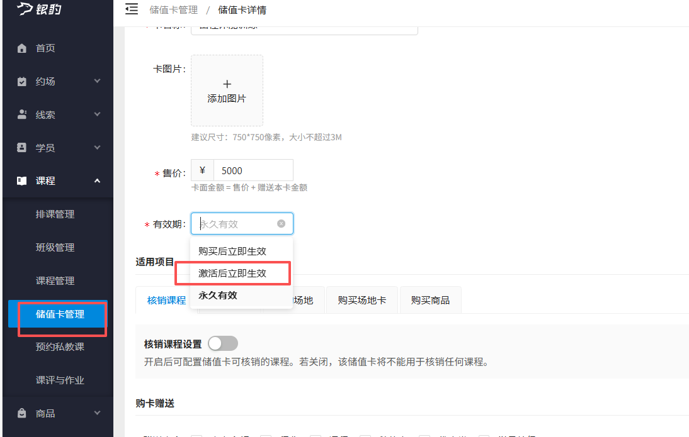Switch to the 购买商品 tab
689x437 pixels.
(430, 300)
